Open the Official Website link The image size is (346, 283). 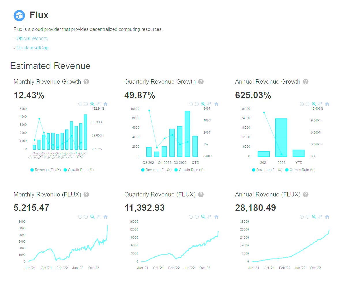32,39
